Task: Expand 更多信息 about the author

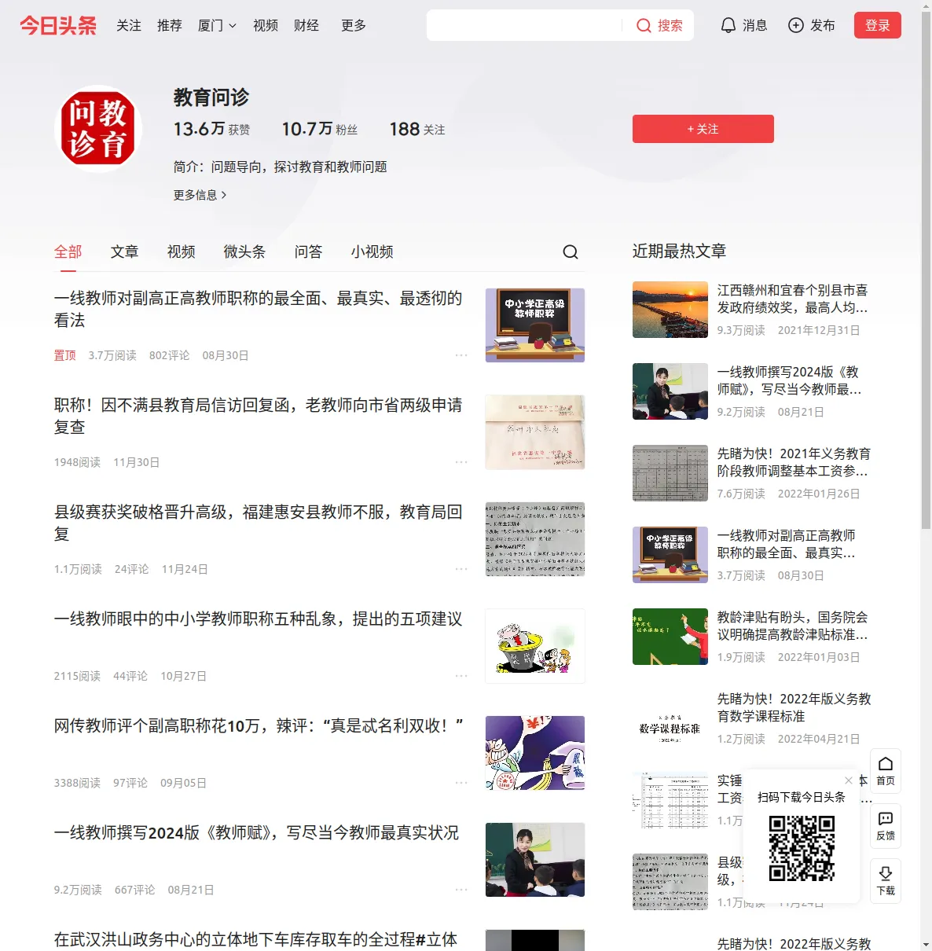Action: tap(200, 195)
